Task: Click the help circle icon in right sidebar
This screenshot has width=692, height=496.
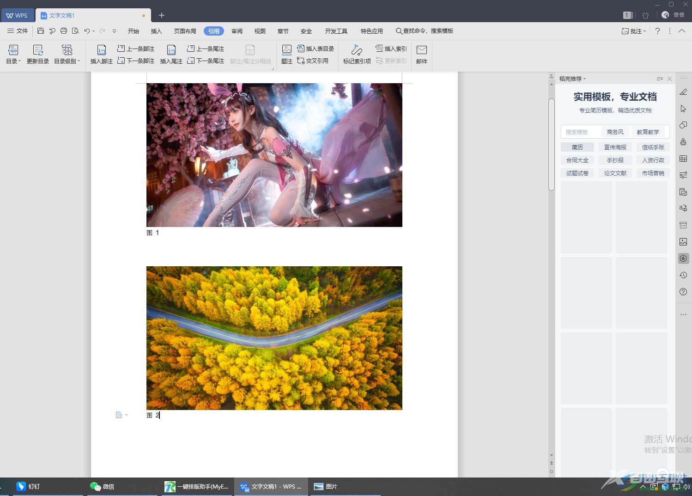Action: (683, 292)
